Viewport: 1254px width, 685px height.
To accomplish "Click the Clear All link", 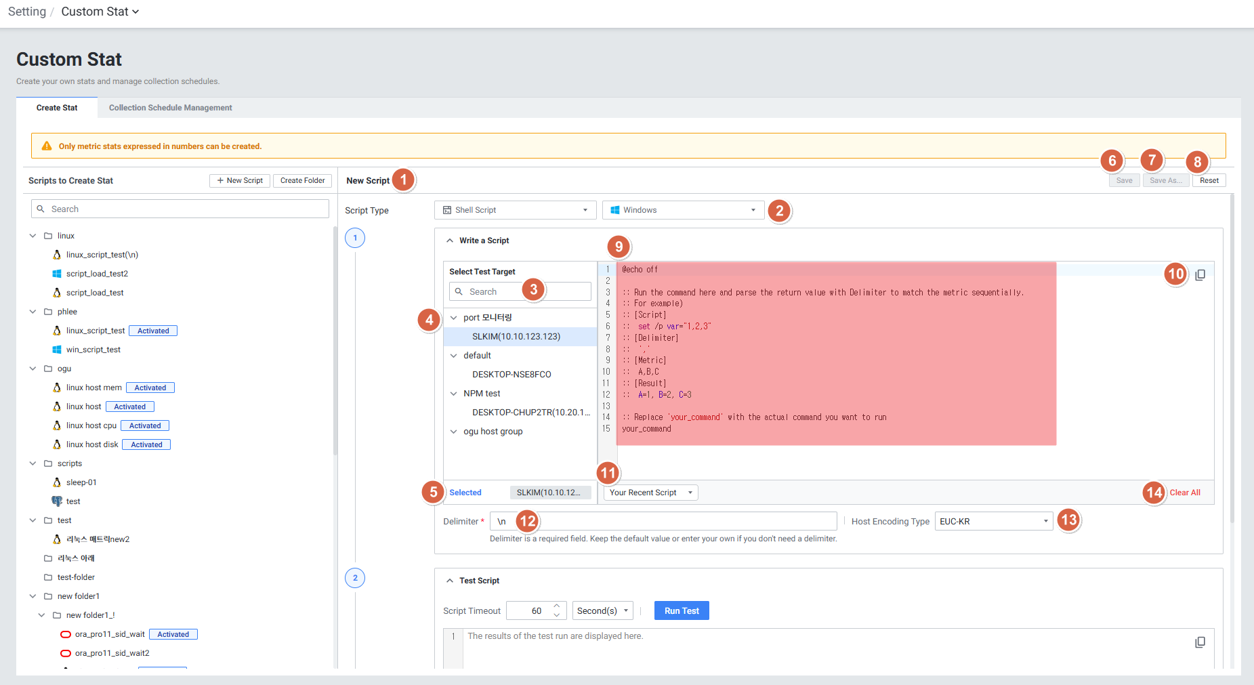I will (x=1184, y=493).
